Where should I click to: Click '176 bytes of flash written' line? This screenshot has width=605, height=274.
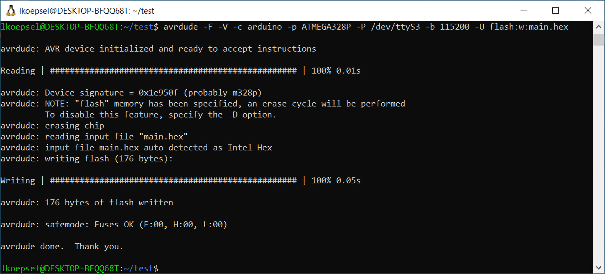87,203
